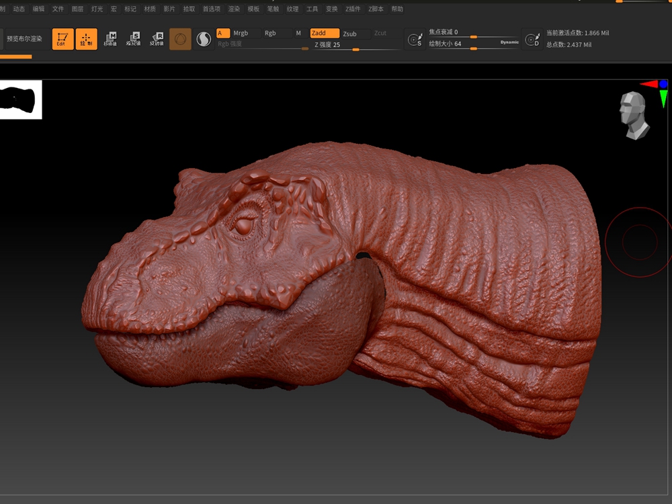The width and height of the screenshot is (672, 504).
Task: Click the brush S icon beside focal shift
Action: click(x=415, y=40)
